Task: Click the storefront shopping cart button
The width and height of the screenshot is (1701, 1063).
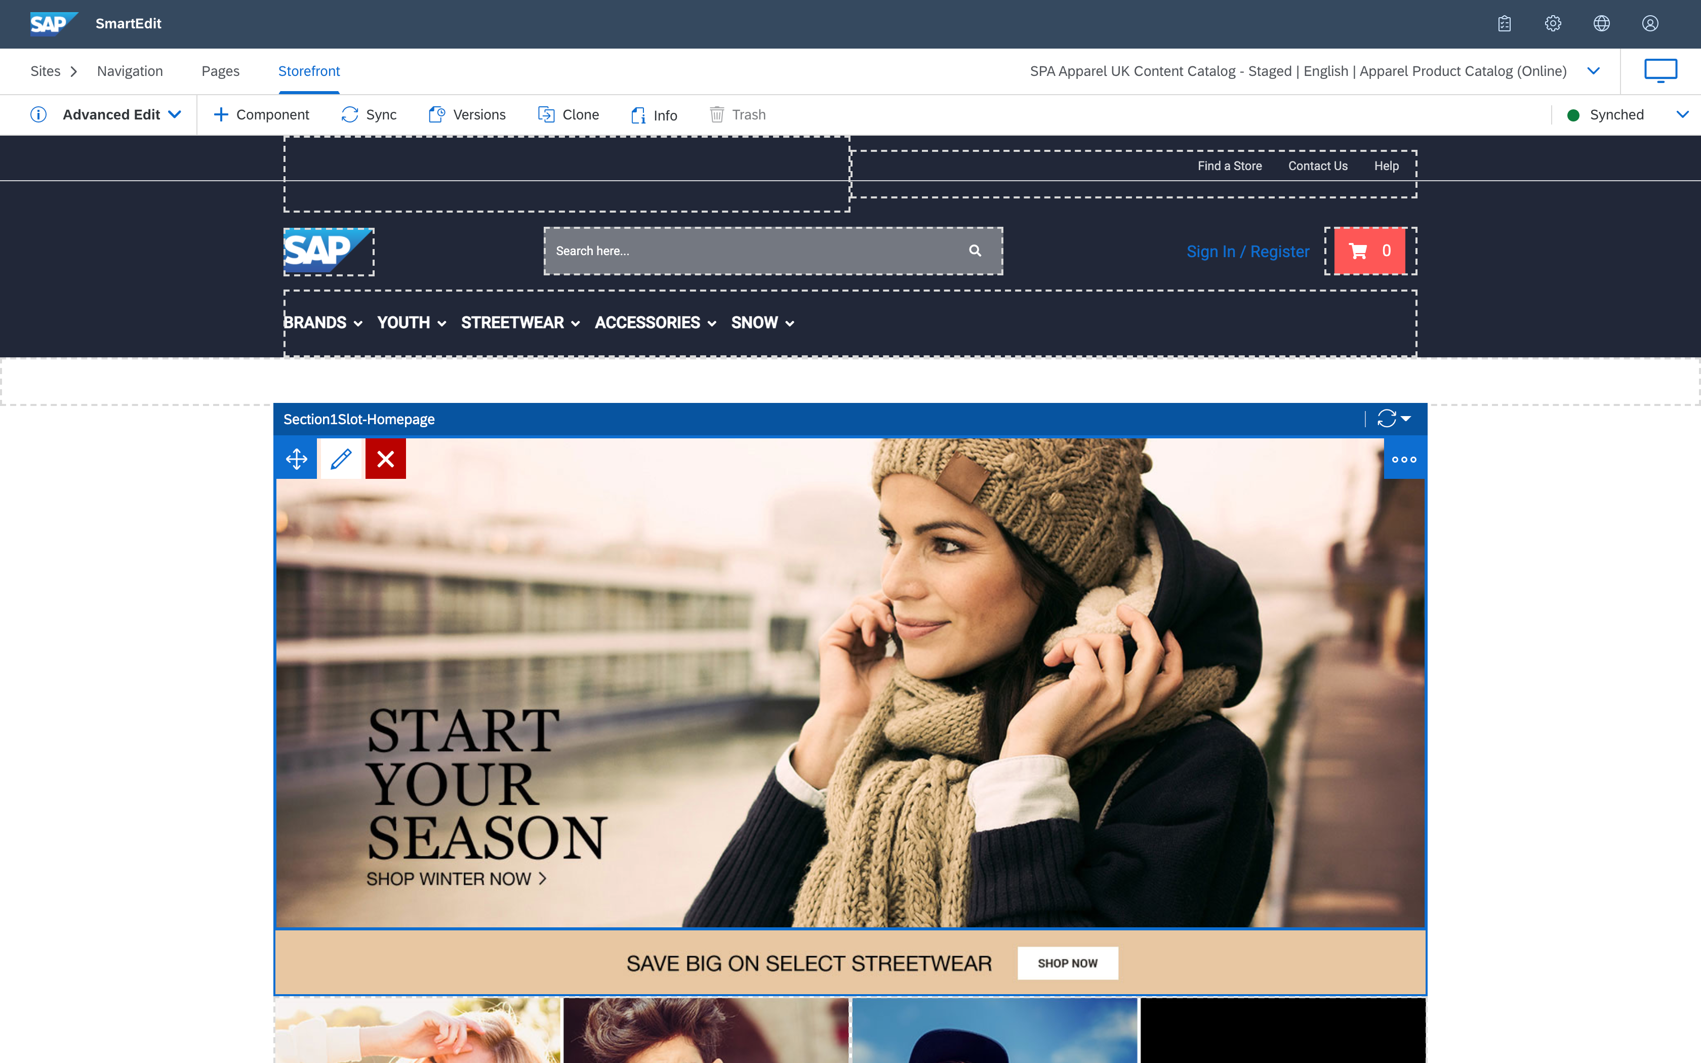Action: click(1369, 251)
